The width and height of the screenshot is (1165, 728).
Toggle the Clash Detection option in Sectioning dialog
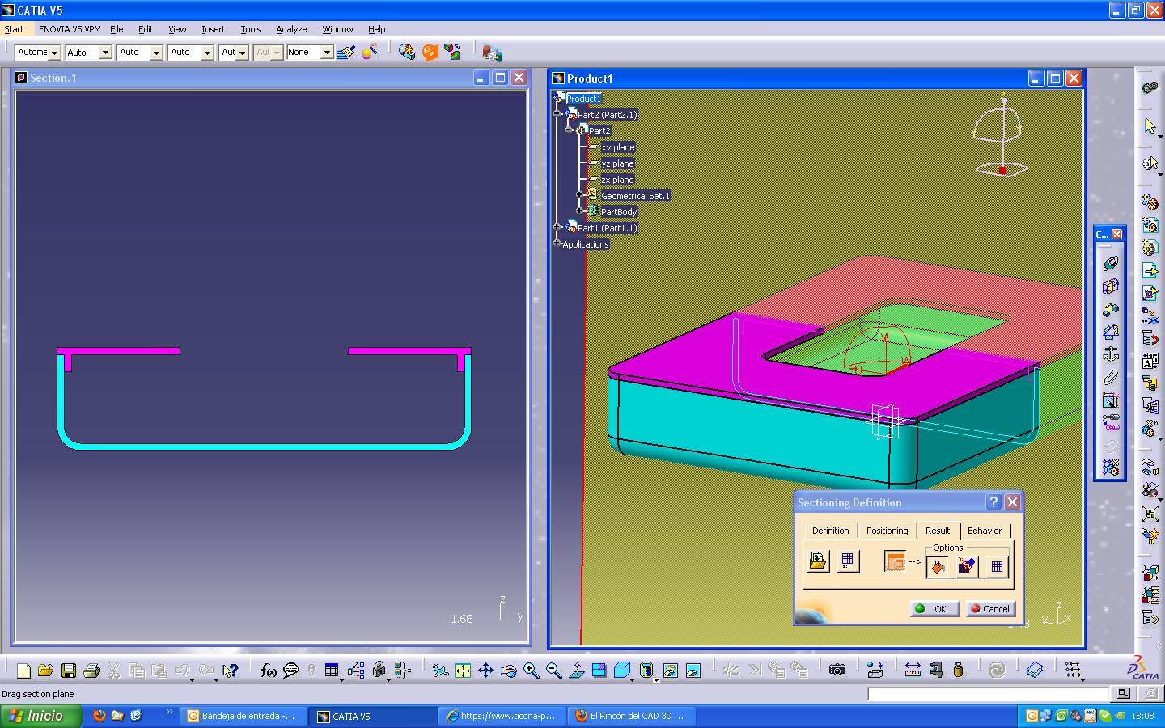coord(967,567)
